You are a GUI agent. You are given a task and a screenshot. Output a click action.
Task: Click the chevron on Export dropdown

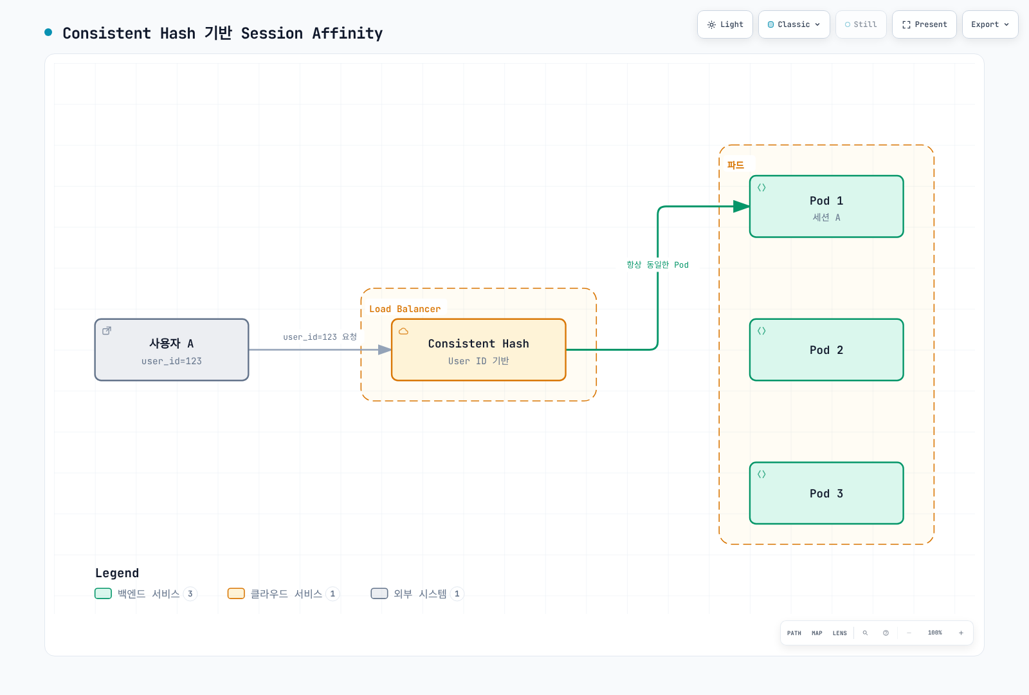pos(1006,24)
